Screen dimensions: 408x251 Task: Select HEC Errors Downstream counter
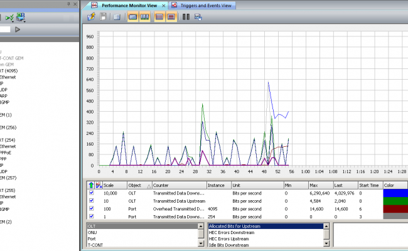230,232
